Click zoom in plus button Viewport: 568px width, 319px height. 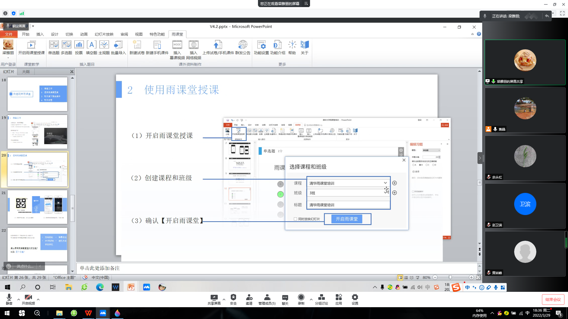pyautogui.click(x=471, y=277)
